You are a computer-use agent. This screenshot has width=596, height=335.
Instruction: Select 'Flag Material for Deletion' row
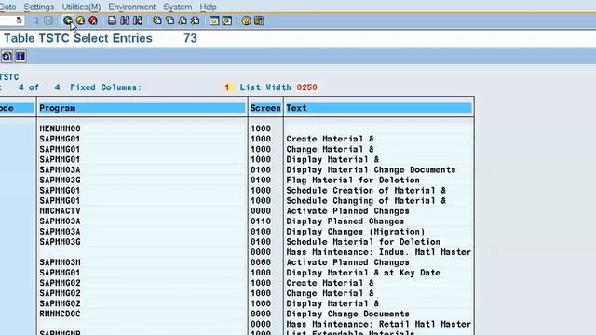coord(353,180)
